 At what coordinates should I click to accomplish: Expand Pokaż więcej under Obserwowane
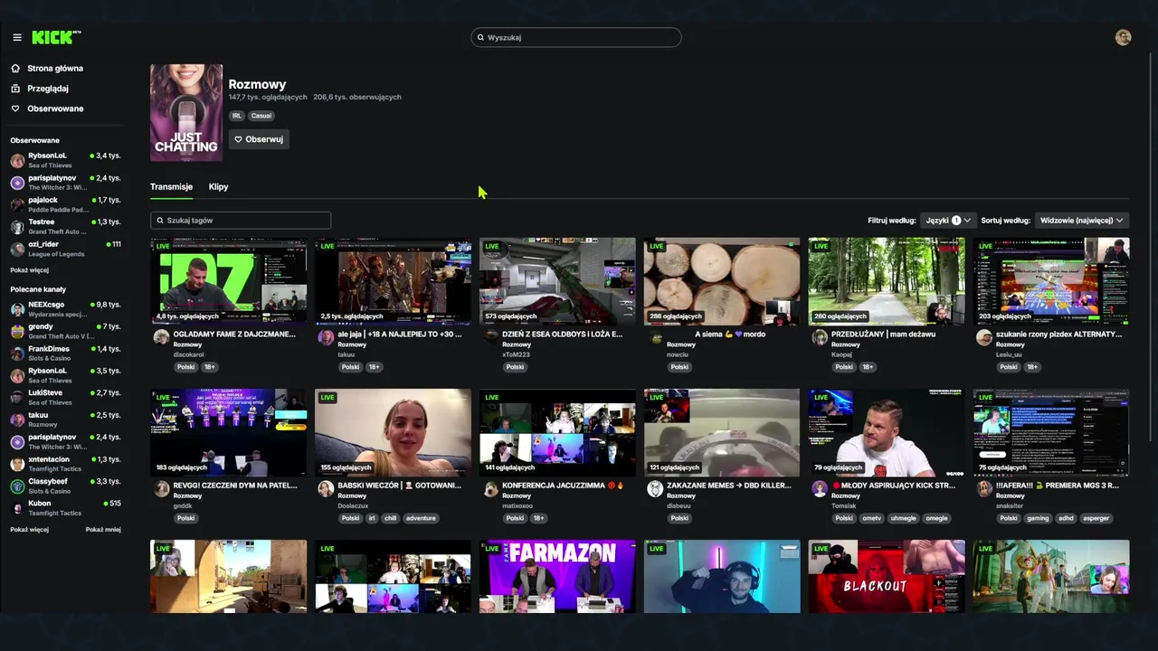(x=30, y=269)
